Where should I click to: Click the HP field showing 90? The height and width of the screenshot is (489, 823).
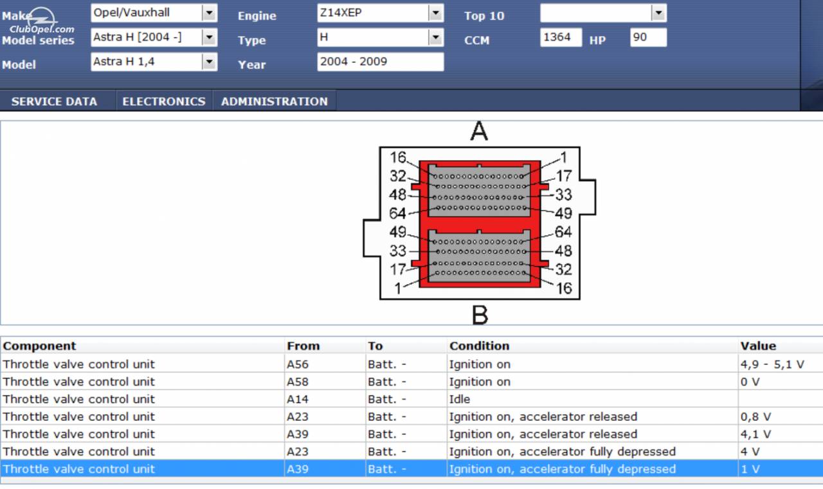(x=648, y=37)
